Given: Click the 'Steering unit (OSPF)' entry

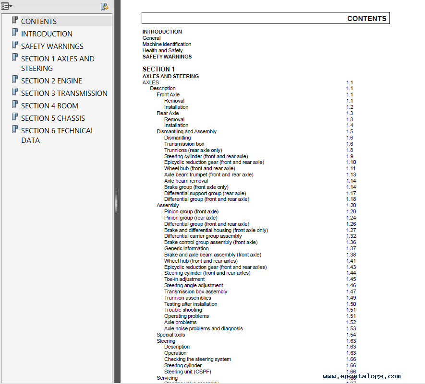Looking at the screenshot, I should (188, 372).
